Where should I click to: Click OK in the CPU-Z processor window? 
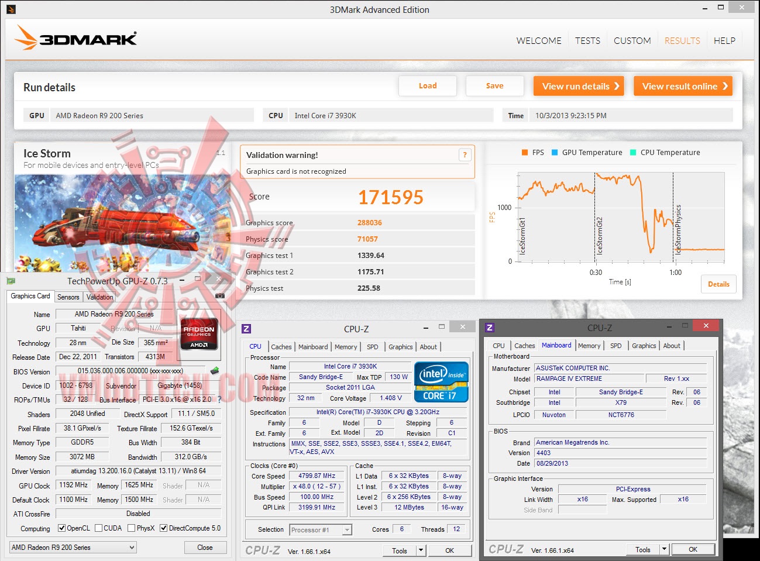coord(449,550)
